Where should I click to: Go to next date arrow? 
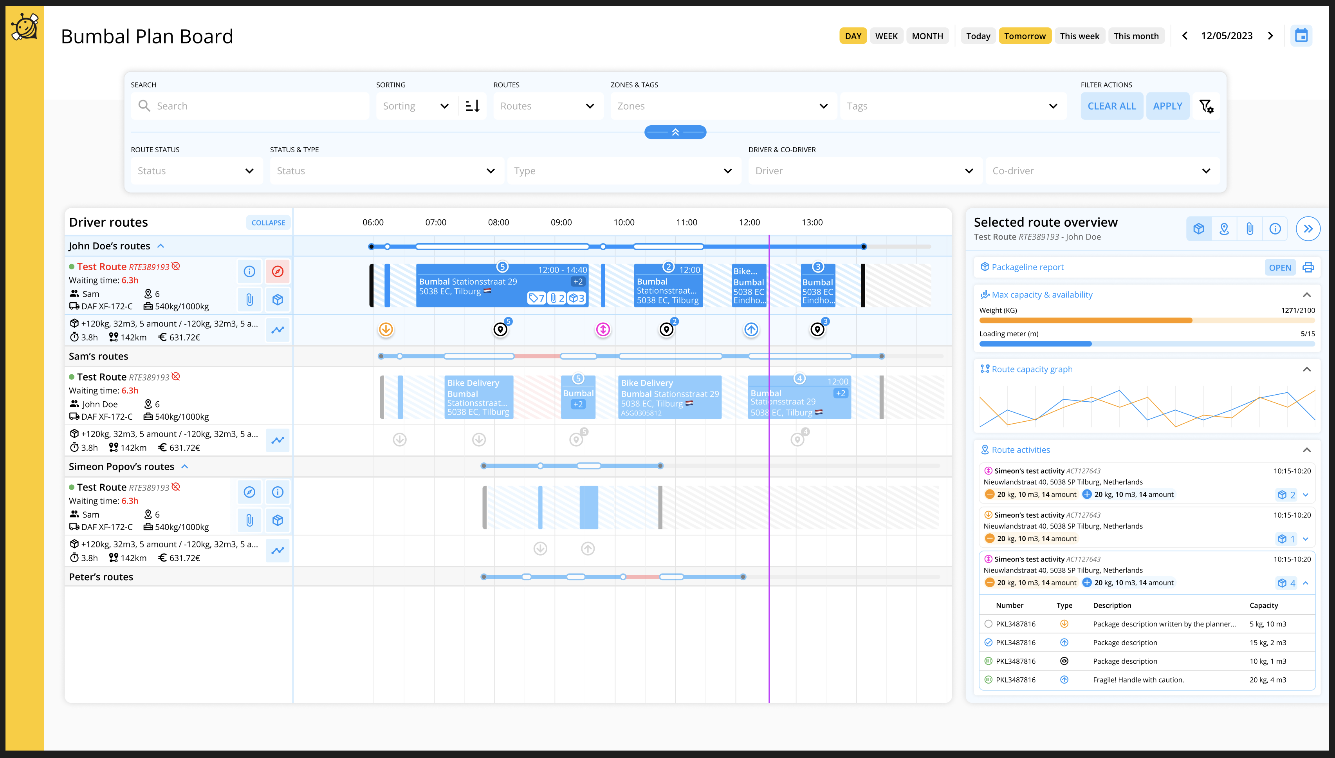pos(1270,36)
